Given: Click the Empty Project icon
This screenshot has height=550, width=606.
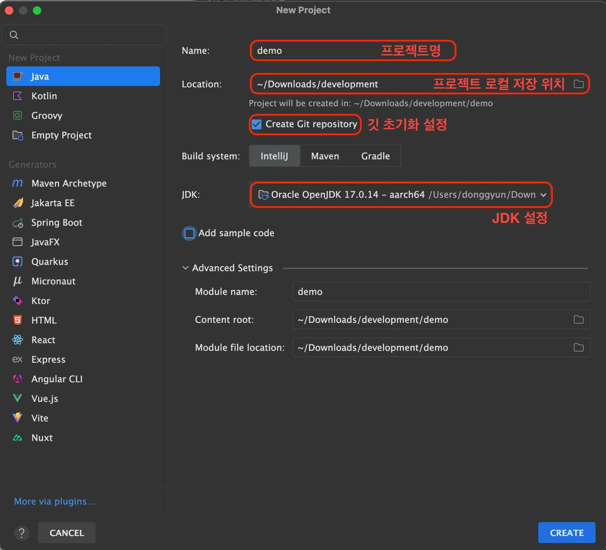Looking at the screenshot, I should 17,135.
